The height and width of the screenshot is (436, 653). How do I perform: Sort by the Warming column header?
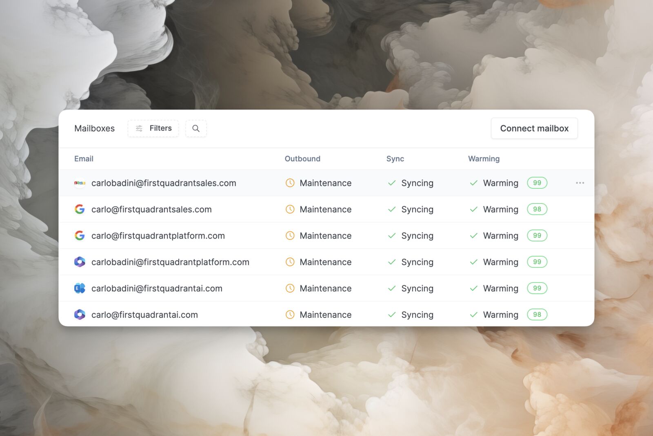[484, 159]
